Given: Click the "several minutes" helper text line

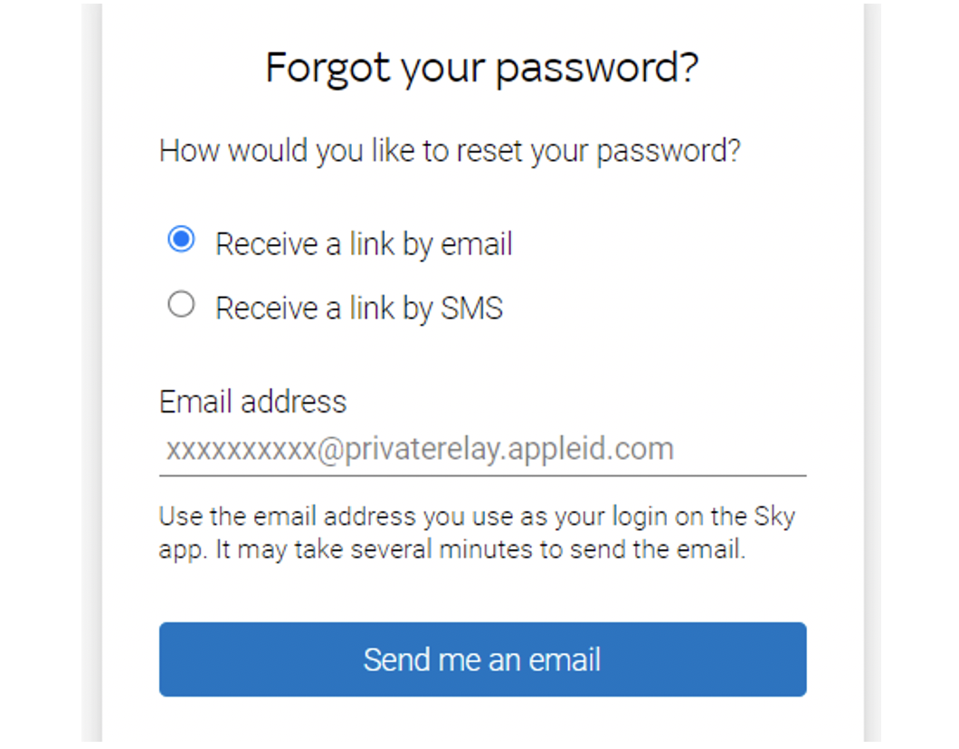Looking at the screenshot, I should pos(452,550).
